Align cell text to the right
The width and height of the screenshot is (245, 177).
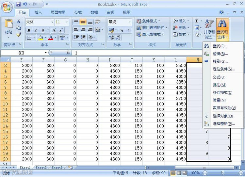90,29
